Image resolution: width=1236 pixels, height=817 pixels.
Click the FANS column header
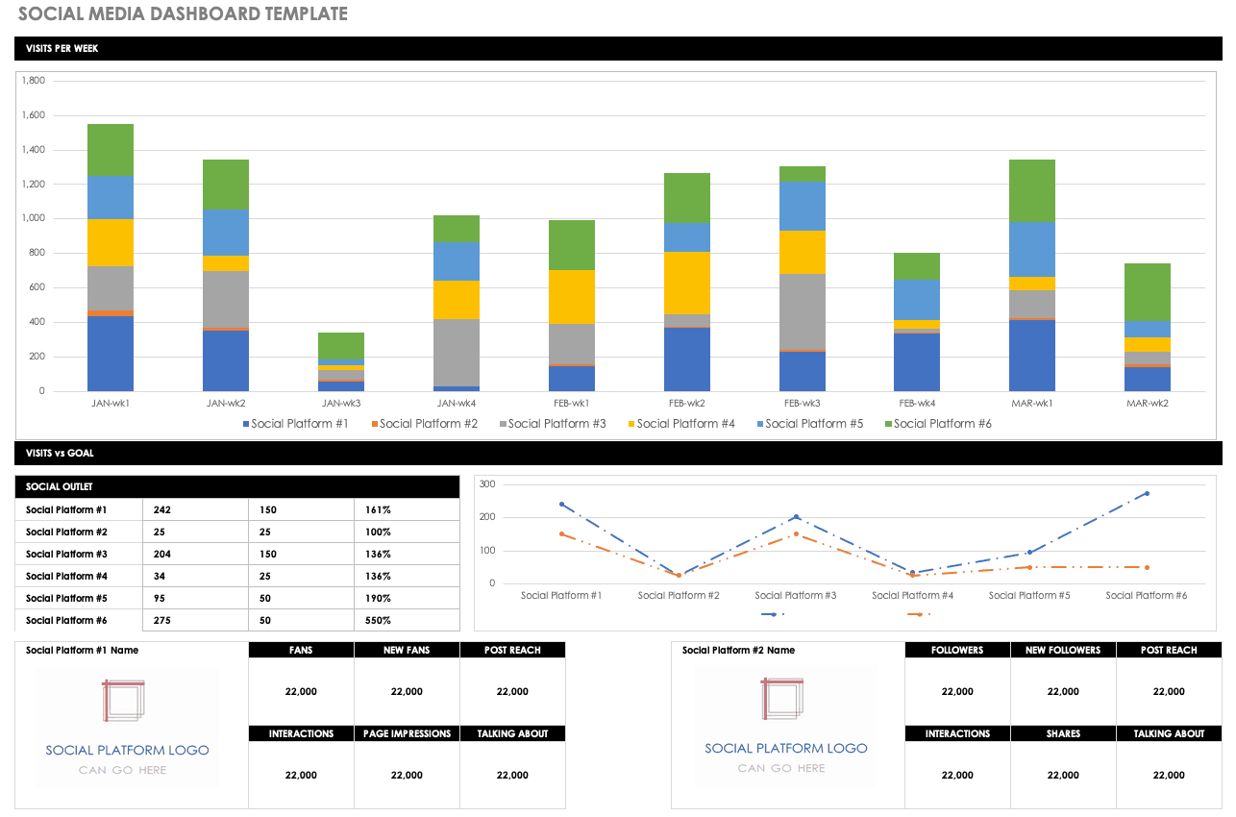point(301,651)
